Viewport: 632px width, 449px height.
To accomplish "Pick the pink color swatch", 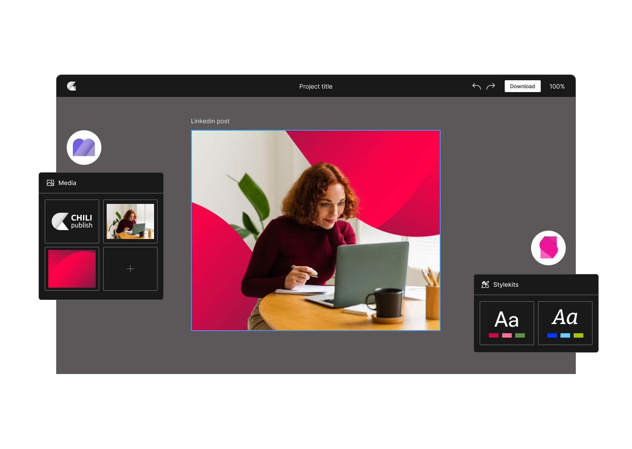I will point(507,335).
